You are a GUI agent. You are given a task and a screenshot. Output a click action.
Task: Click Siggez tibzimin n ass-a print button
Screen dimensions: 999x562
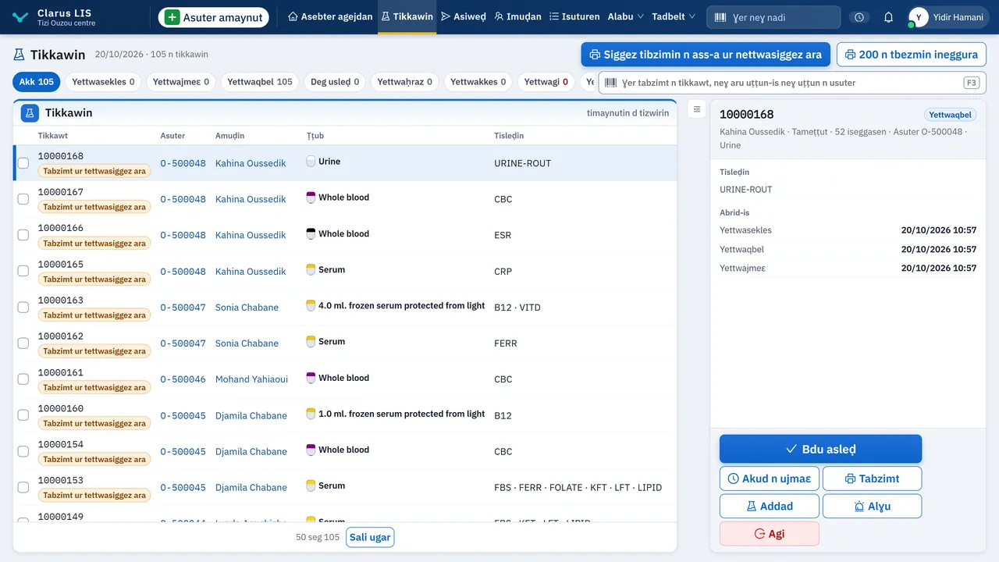point(706,55)
